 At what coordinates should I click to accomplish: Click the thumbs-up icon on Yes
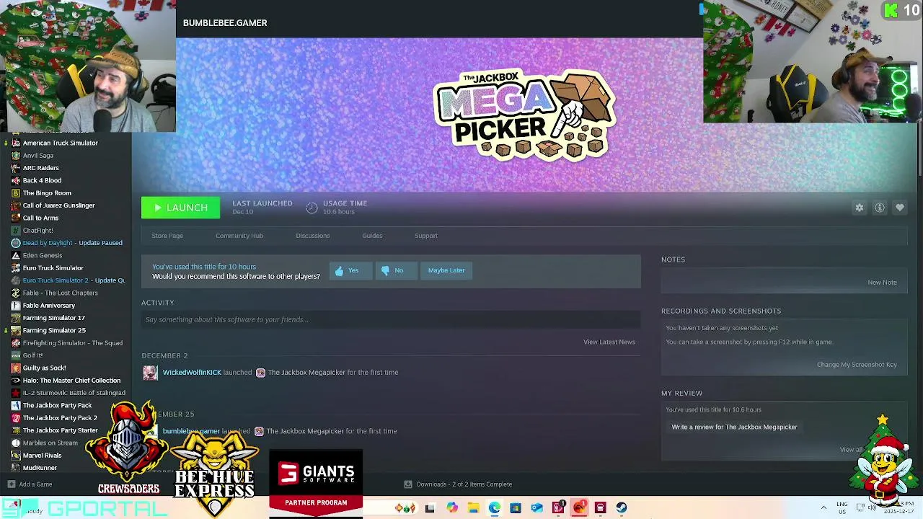[340, 270]
